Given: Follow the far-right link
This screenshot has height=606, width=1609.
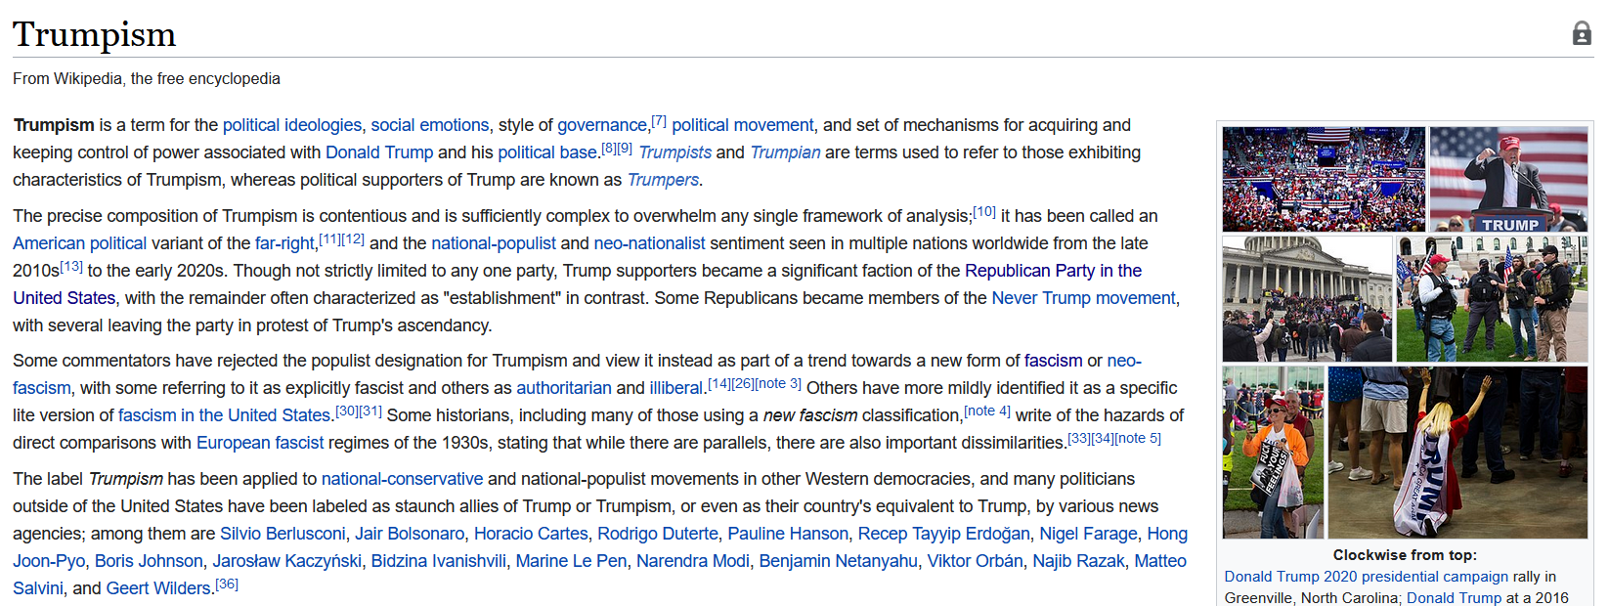Looking at the screenshot, I should click(285, 243).
